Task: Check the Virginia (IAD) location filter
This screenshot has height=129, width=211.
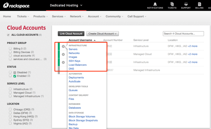Action: point(10,123)
